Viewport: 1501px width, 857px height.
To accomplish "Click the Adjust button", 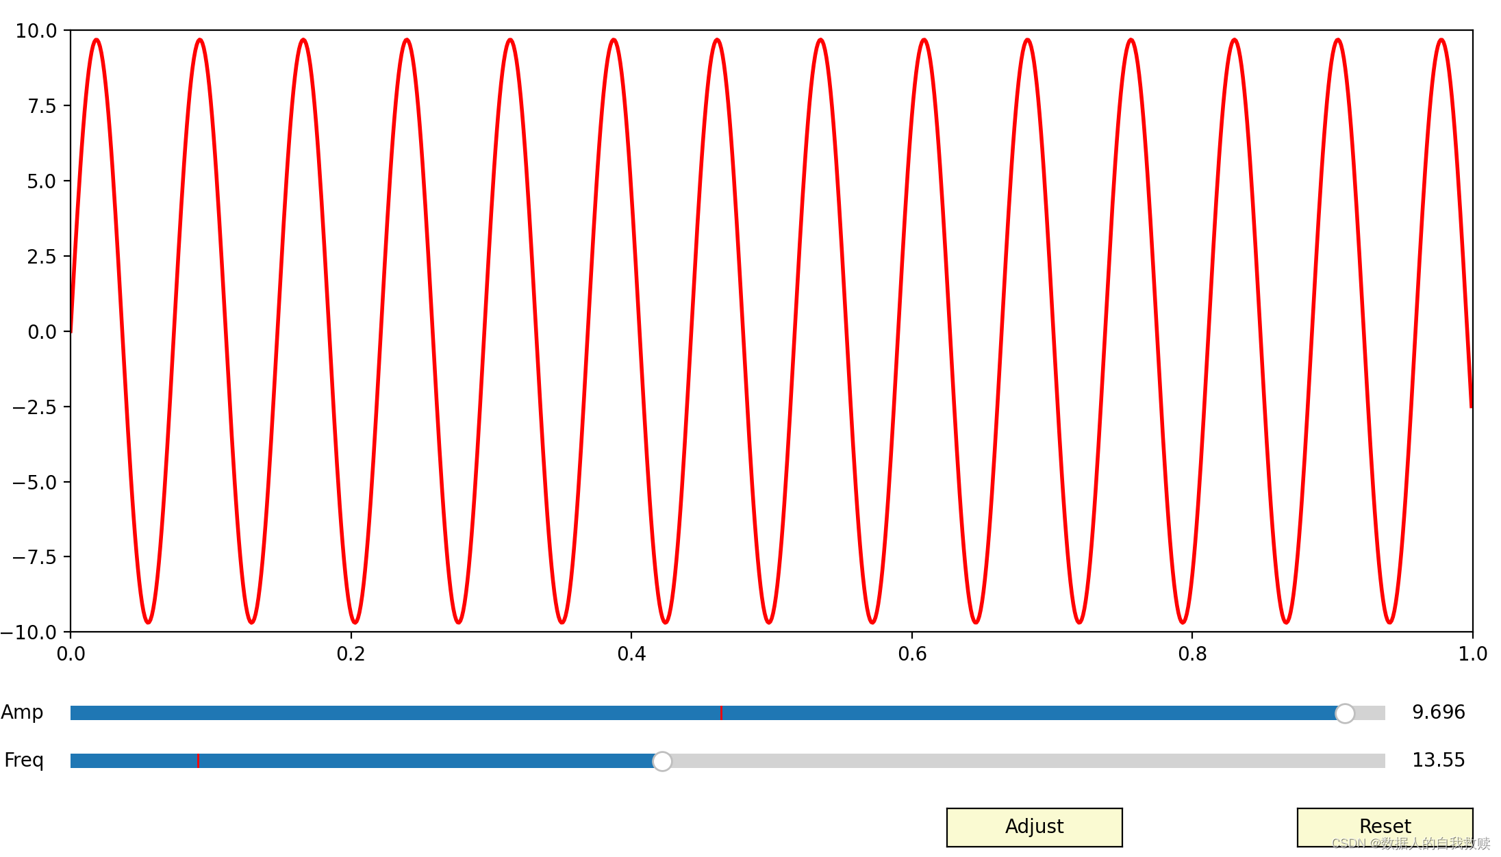I will click(x=1034, y=827).
